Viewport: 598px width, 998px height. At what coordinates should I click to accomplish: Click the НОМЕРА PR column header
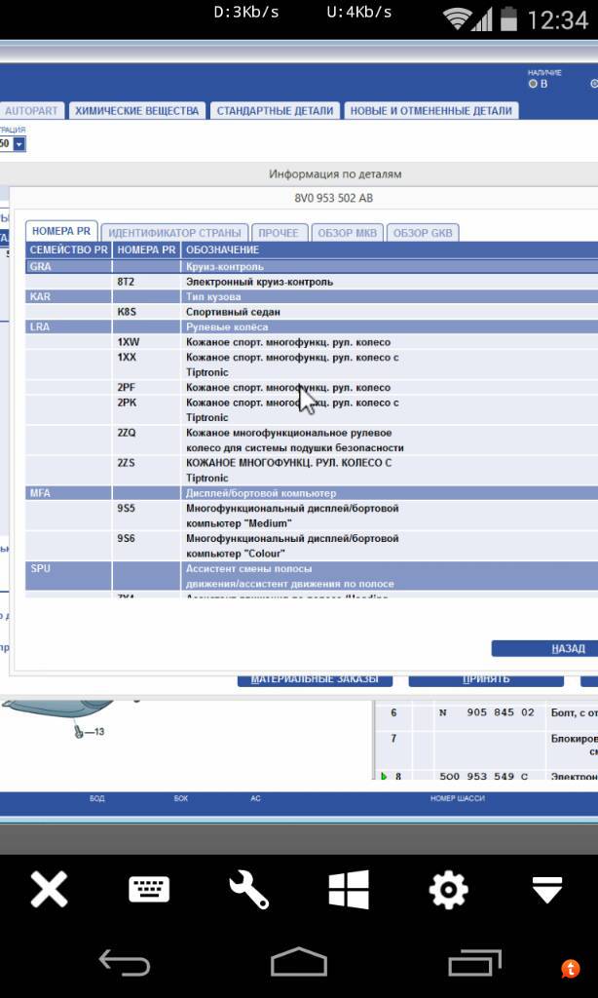click(146, 250)
